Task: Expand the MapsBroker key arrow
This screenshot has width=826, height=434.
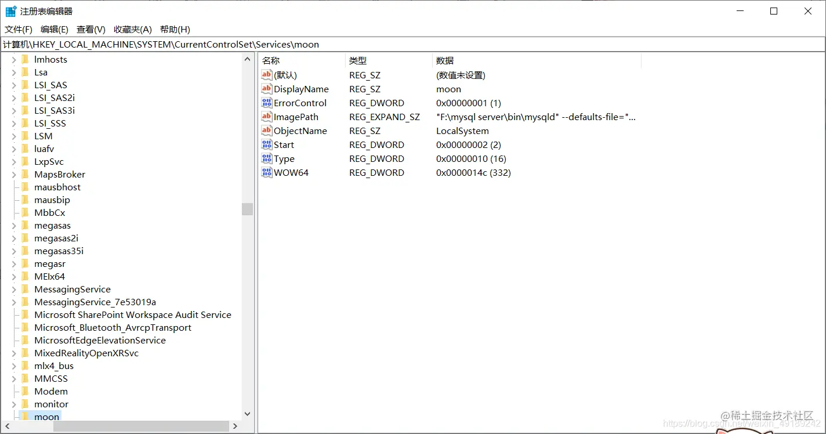Action: pos(14,174)
